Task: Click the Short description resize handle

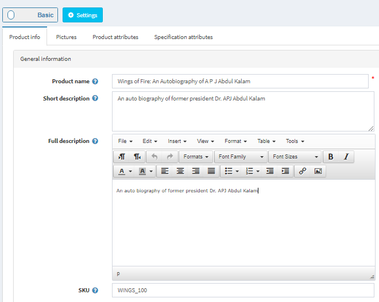Action: click(371, 129)
